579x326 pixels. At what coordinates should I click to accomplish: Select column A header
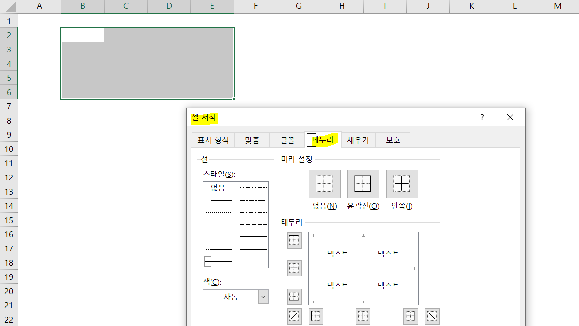tap(40, 6)
